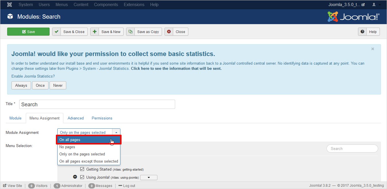Click the red Close icon button

(169, 32)
